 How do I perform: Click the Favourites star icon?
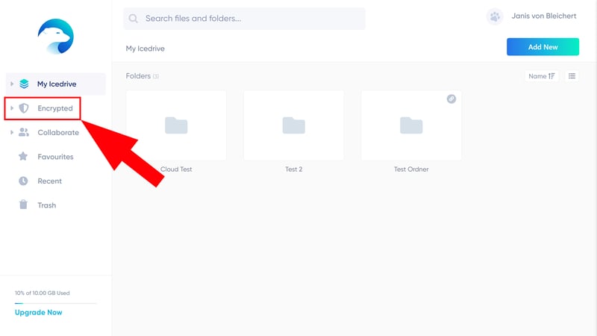click(23, 156)
